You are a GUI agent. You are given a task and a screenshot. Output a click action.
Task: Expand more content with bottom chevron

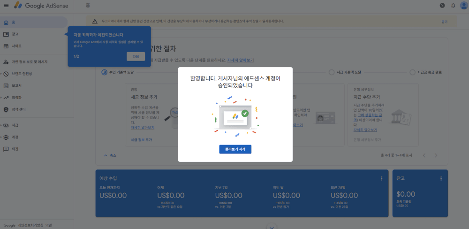(x=272, y=227)
